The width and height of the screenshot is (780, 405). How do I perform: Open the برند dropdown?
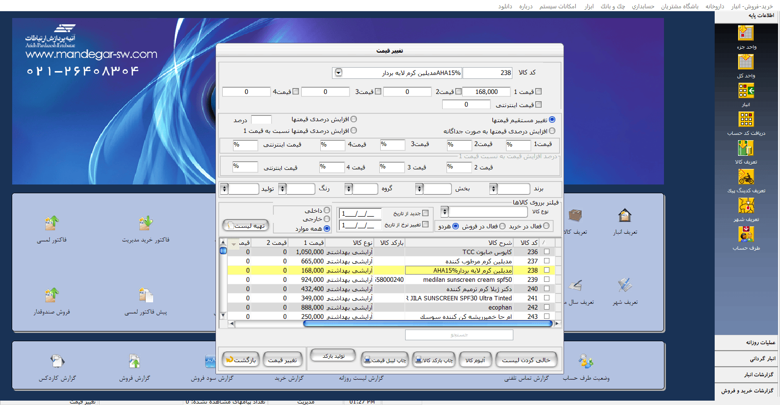click(493, 189)
